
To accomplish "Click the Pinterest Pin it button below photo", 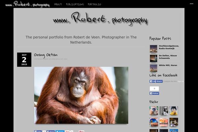I will pos(82,131).
